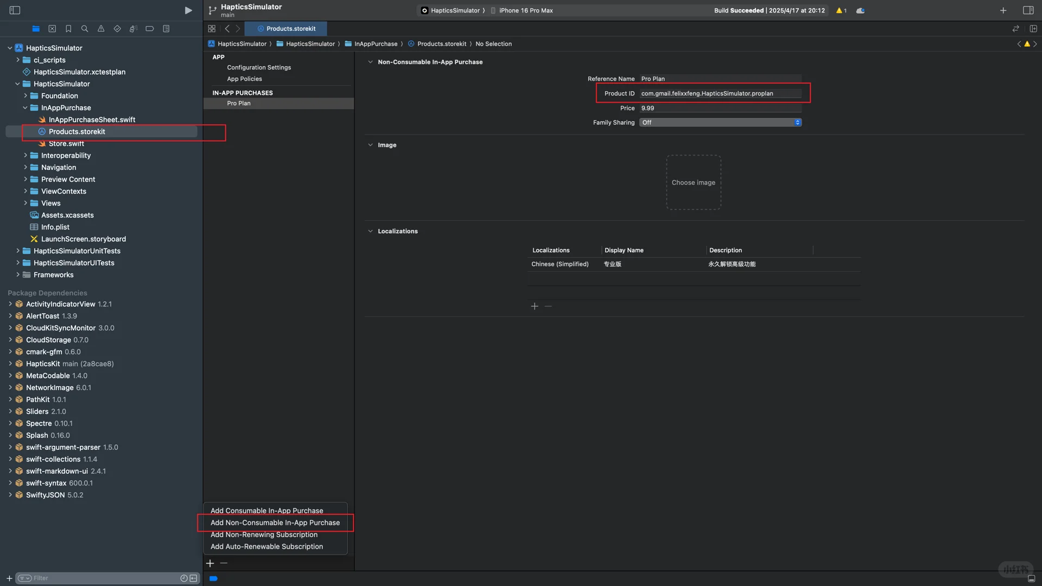Choose Add Non-Consumable In-App Purchase
Screen dimensions: 1042x586
pyautogui.click(x=275, y=523)
